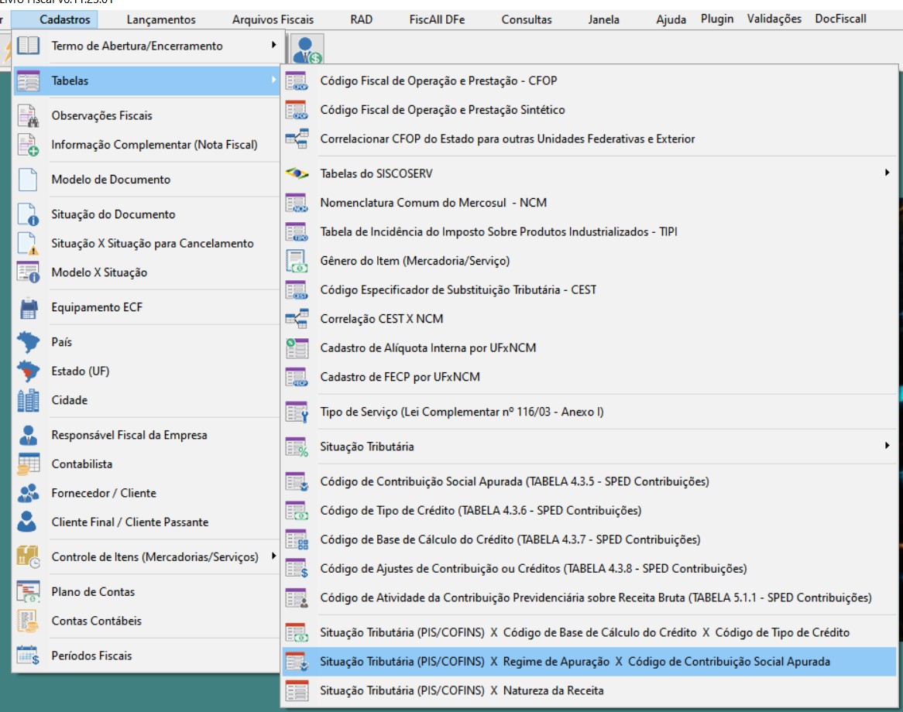Select Código de Tipo de Crédito entry

tap(589, 511)
